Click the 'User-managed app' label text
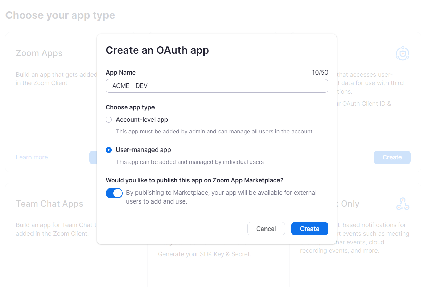This screenshot has width=444, height=287. click(143, 150)
